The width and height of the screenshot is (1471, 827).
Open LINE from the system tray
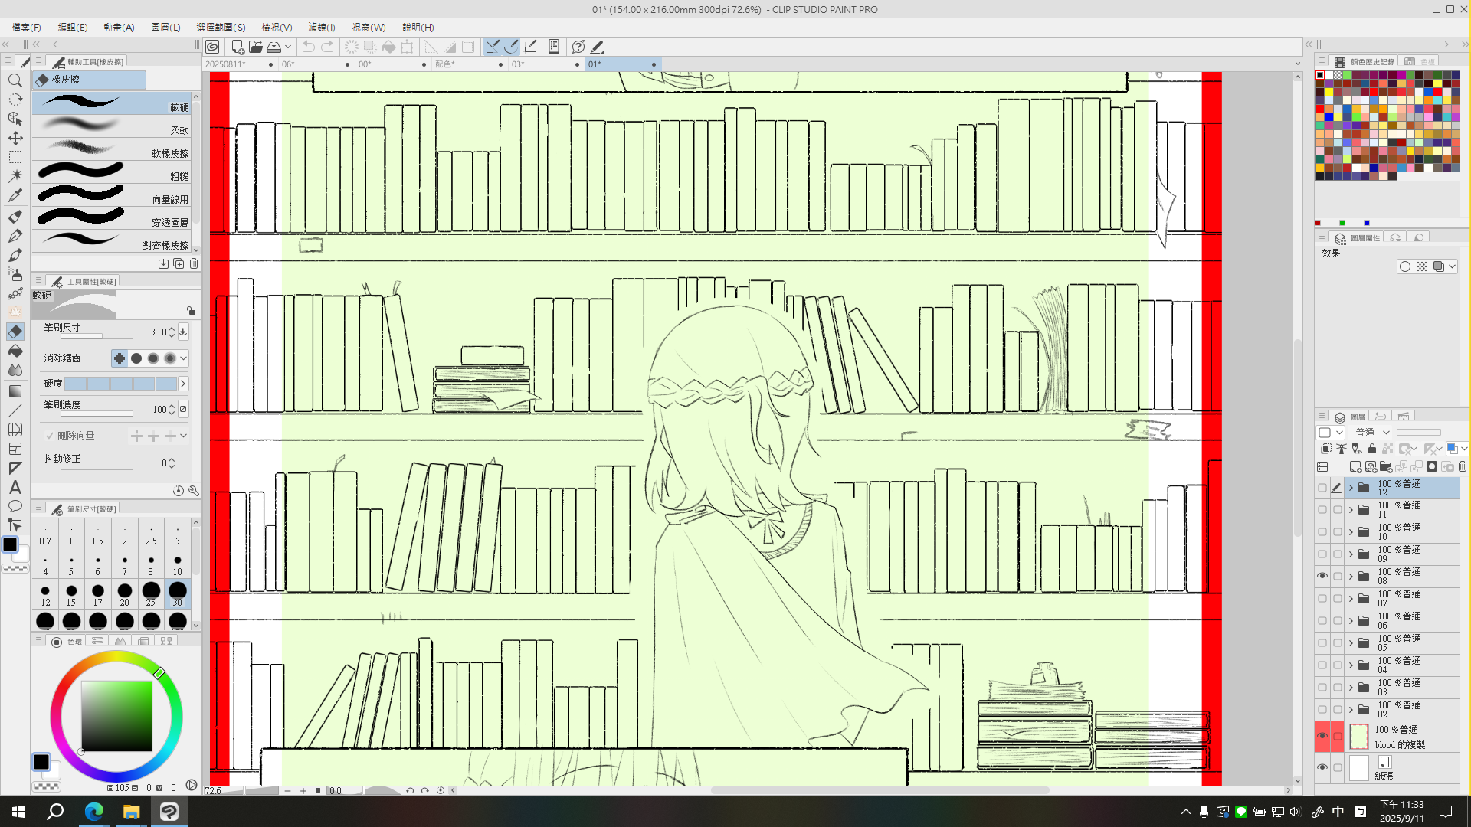pos(1240,812)
